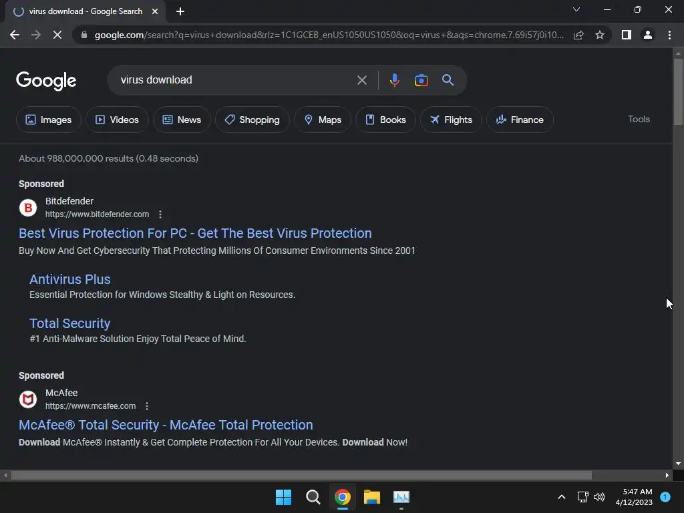Open the volume tray icon
684x513 pixels.
(x=599, y=497)
